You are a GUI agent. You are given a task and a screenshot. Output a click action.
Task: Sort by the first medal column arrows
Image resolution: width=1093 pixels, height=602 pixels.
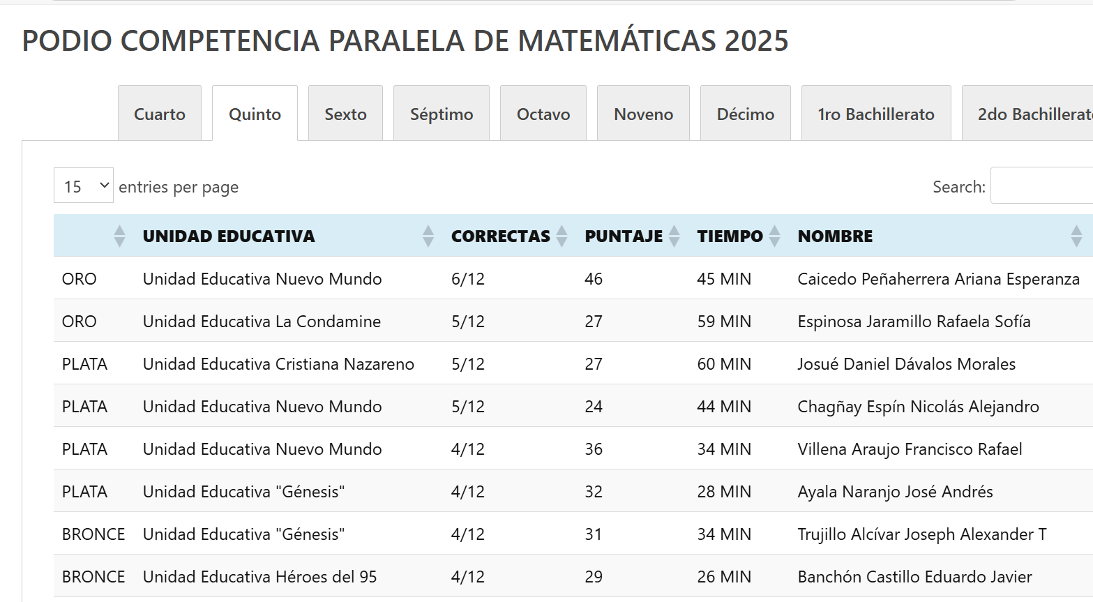click(x=119, y=236)
